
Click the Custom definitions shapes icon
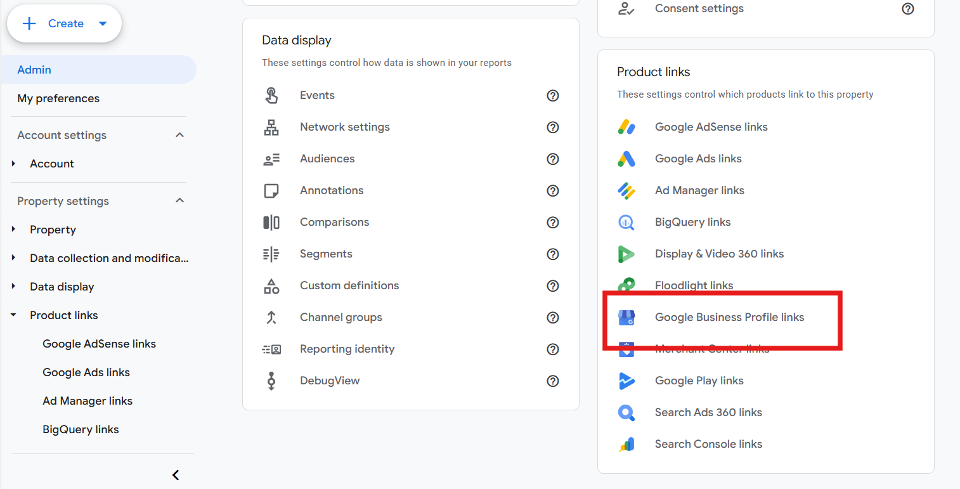point(271,285)
